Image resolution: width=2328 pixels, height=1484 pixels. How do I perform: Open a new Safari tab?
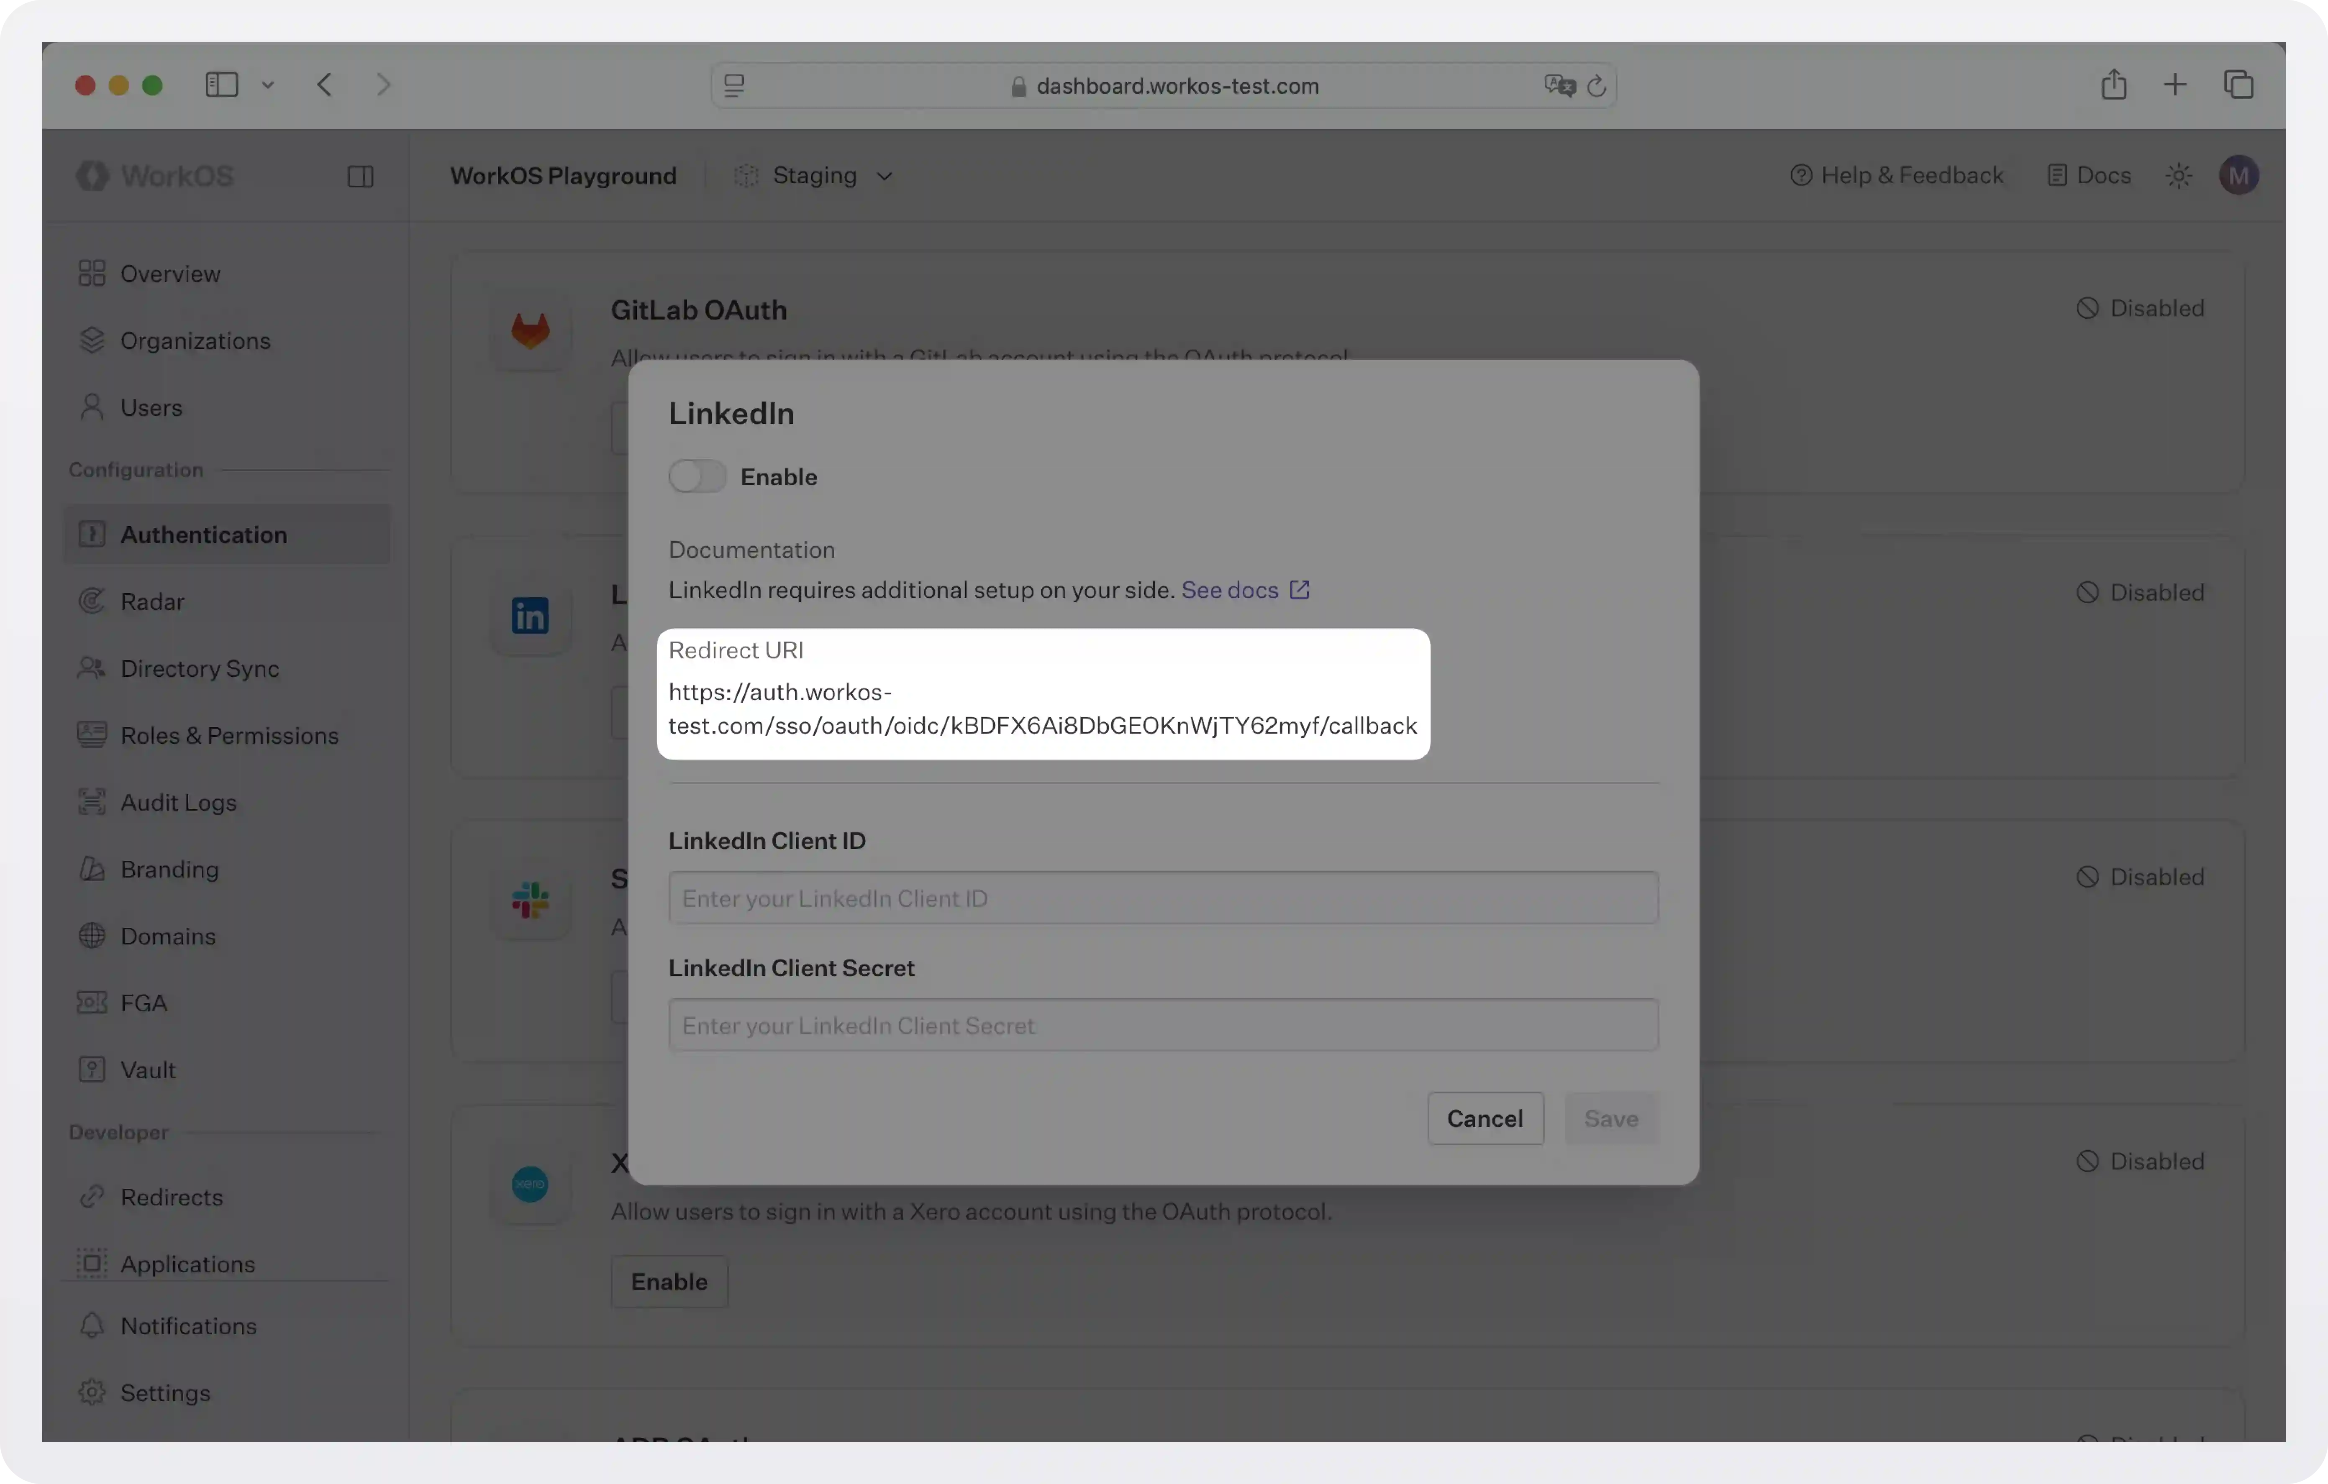click(x=2174, y=84)
